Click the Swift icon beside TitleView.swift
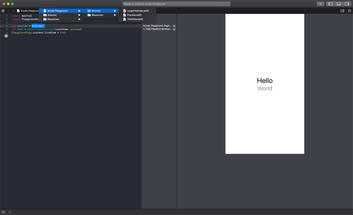The width and height of the screenshot is (353, 215). click(x=124, y=19)
